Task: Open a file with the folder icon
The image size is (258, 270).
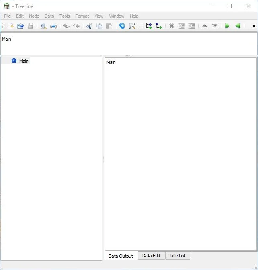Action: [20, 26]
